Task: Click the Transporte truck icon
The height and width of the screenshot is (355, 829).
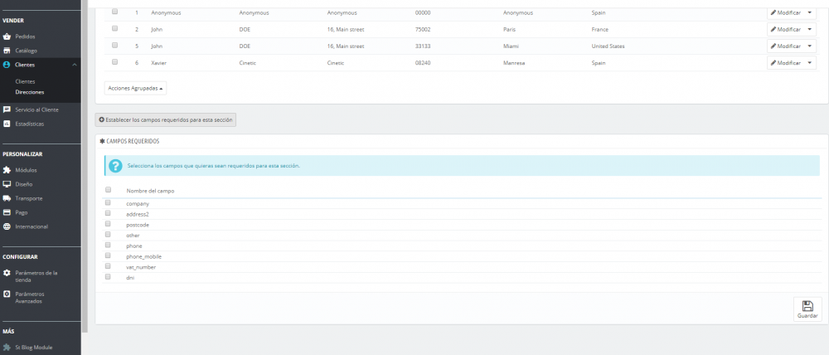Action: [7, 198]
